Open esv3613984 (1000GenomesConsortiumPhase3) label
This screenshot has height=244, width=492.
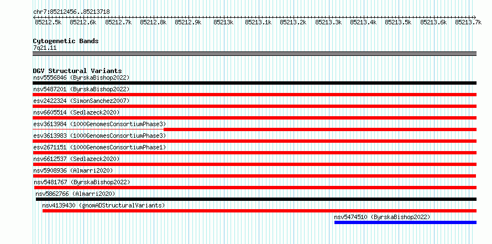click(100, 124)
